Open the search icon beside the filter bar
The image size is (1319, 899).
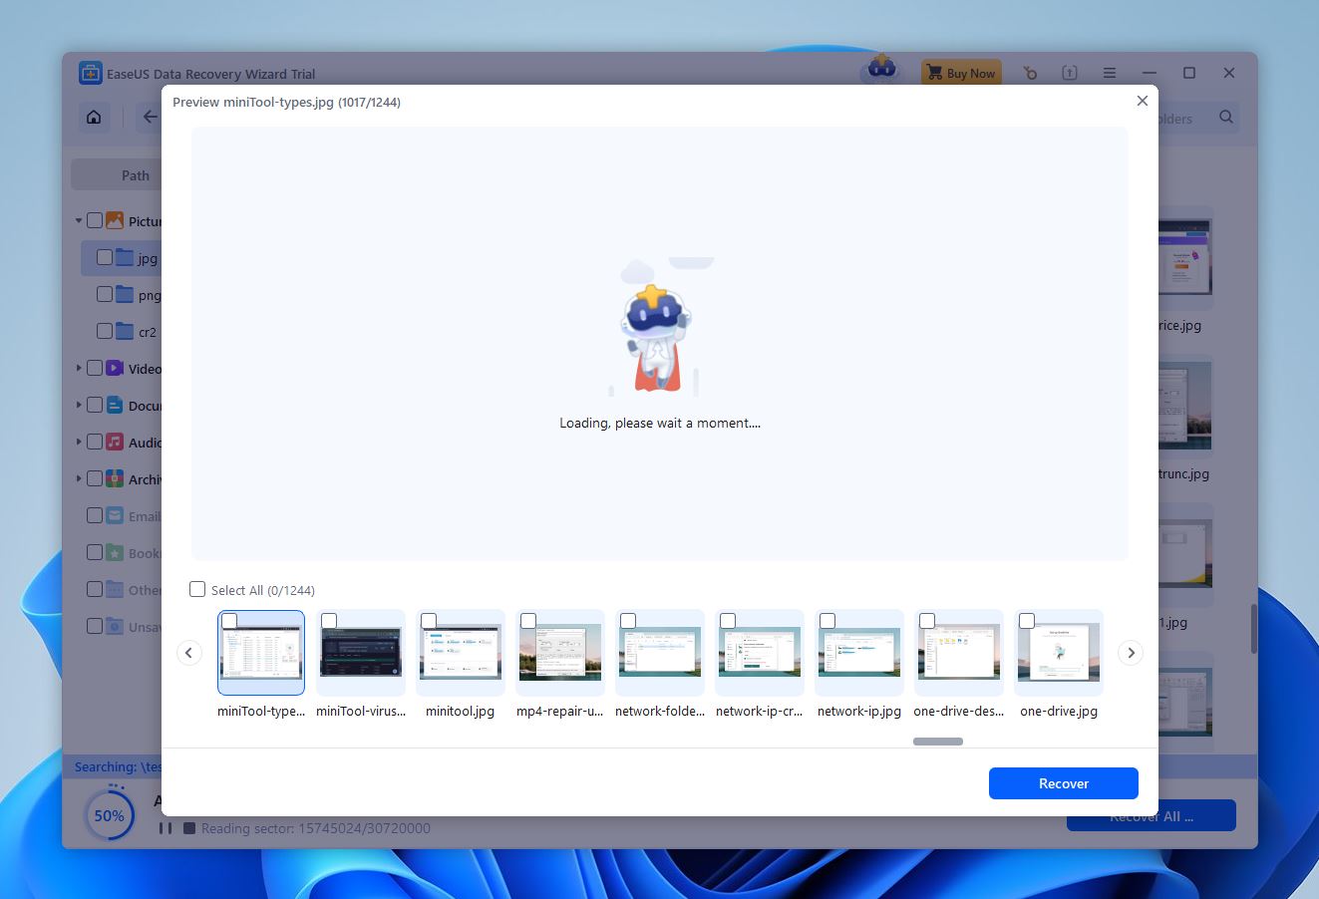pyautogui.click(x=1226, y=118)
